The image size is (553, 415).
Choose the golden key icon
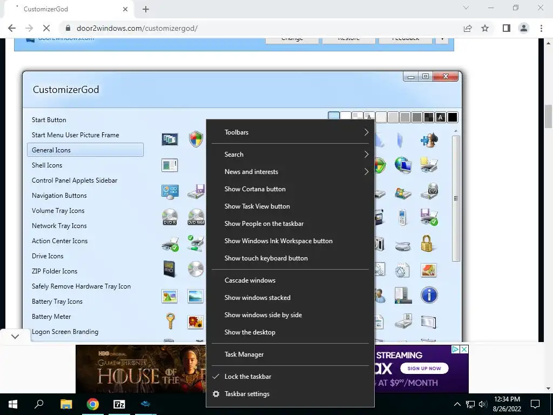pyautogui.click(x=170, y=321)
